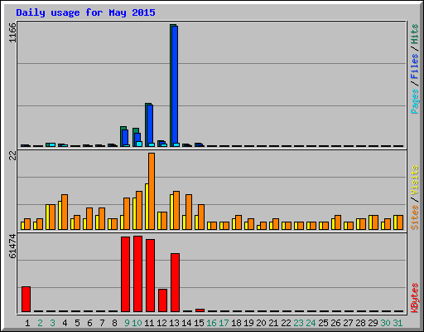Click the small red KBytes bar for day 15
Image resolution: width=424 pixels, height=332 pixels.
pos(200,310)
